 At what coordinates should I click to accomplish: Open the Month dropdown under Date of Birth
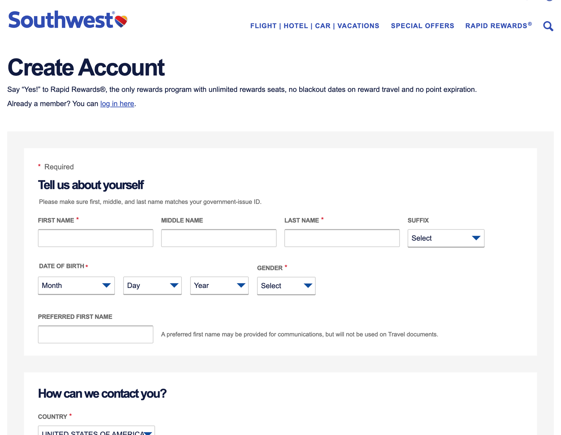(76, 286)
